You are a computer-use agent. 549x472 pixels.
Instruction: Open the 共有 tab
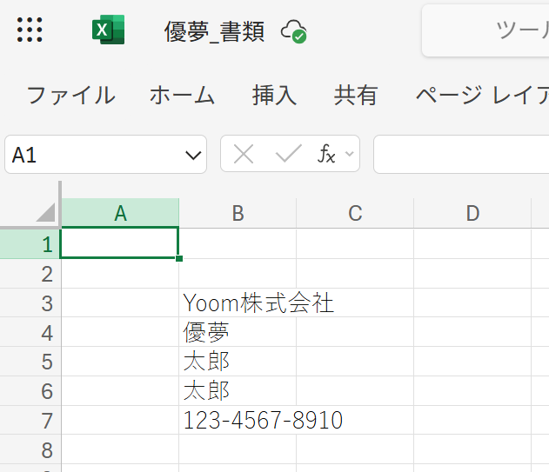[x=356, y=95]
